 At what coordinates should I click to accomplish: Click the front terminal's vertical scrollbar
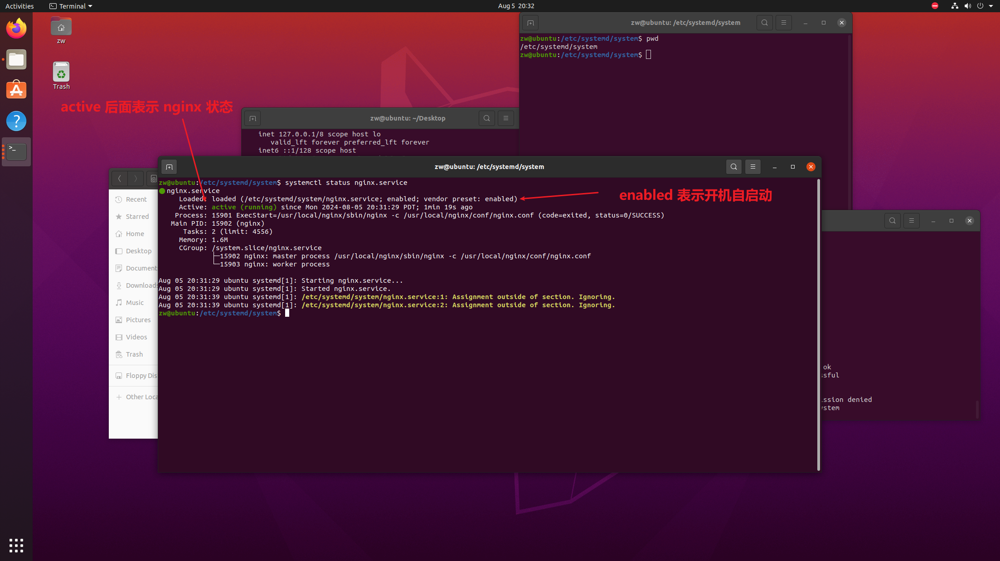(819, 324)
